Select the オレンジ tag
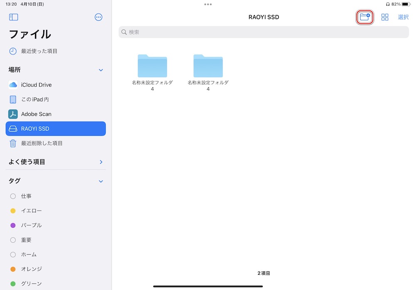 [x=56, y=269]
